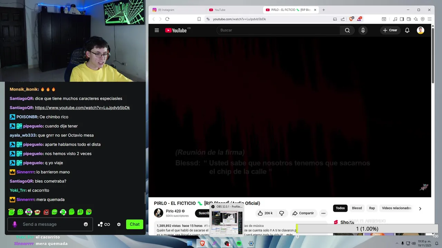Expand the description with más link
The image size is (442, 248).
289,235
